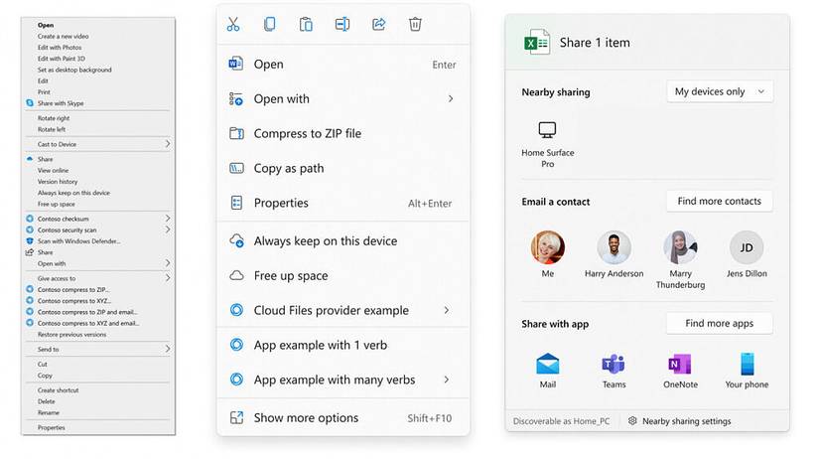Click the Share arrow icon in top row
The height and width of the screenshot is (459, 819).
378,24
